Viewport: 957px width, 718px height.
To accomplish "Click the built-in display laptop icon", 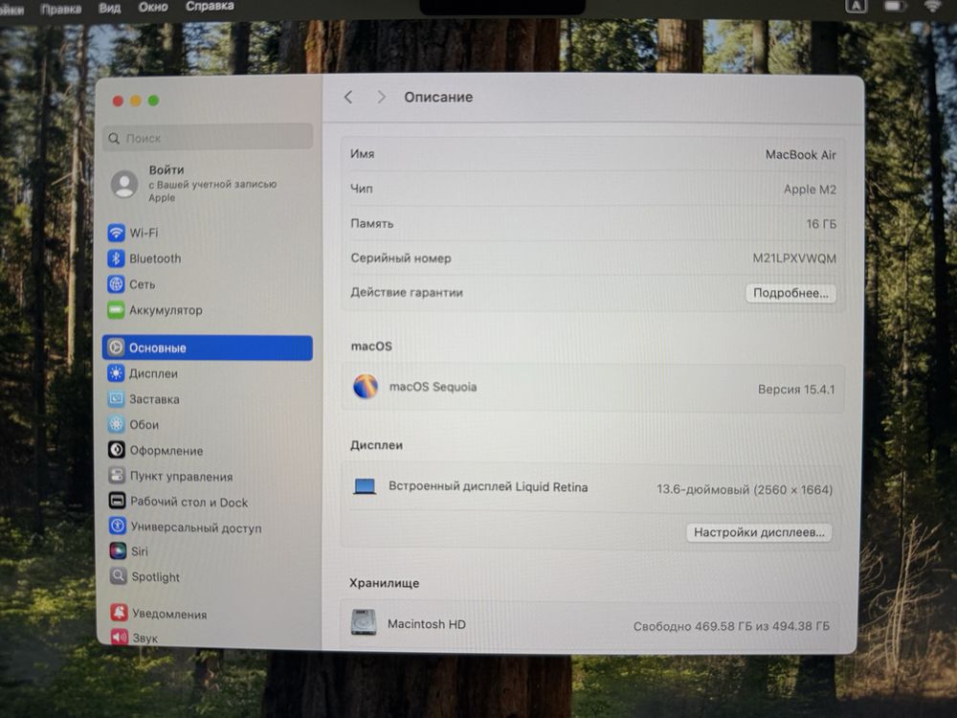I will click(365, 486).
